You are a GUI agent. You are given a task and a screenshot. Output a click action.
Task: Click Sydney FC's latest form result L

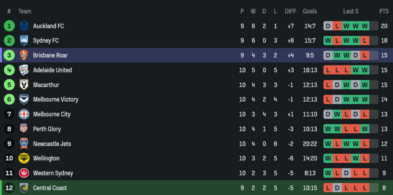365,41
